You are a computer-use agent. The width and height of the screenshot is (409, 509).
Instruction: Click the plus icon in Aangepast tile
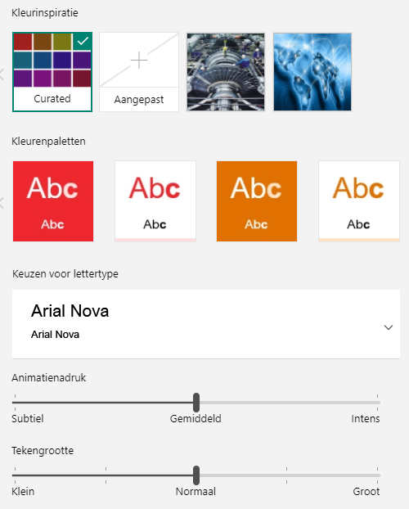(x=139, y=60)
